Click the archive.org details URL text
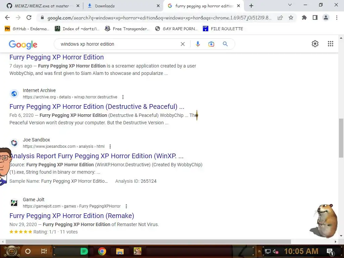This screenshot has width=344, height=258. (70, 97)
